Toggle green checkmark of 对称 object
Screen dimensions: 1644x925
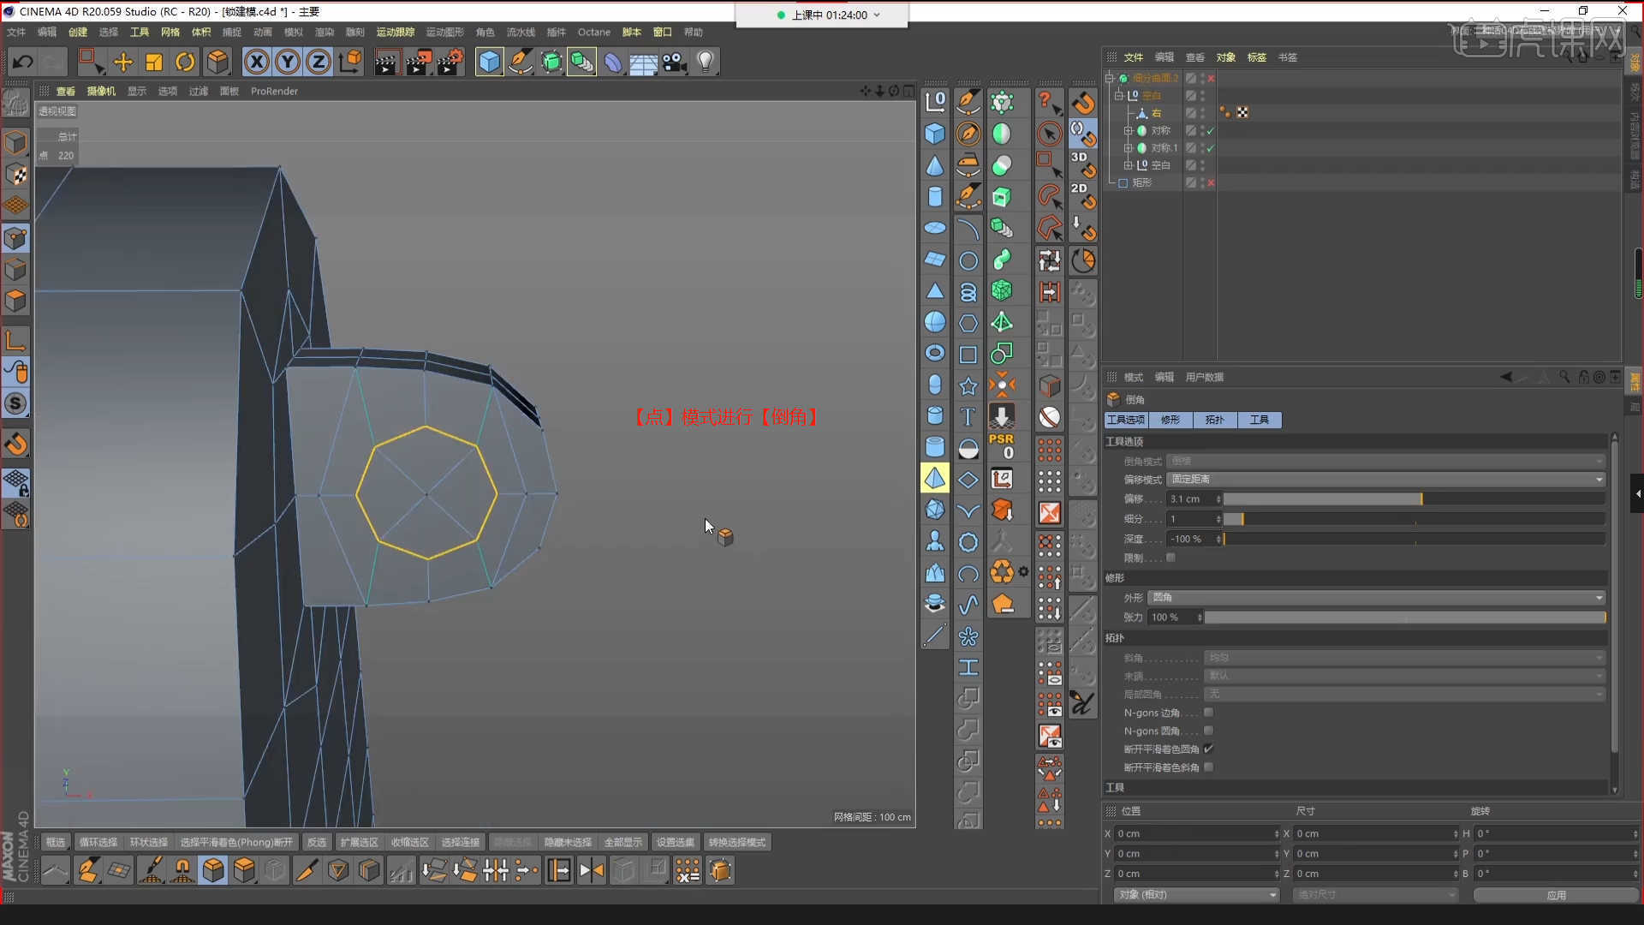tap(1210, 131)
